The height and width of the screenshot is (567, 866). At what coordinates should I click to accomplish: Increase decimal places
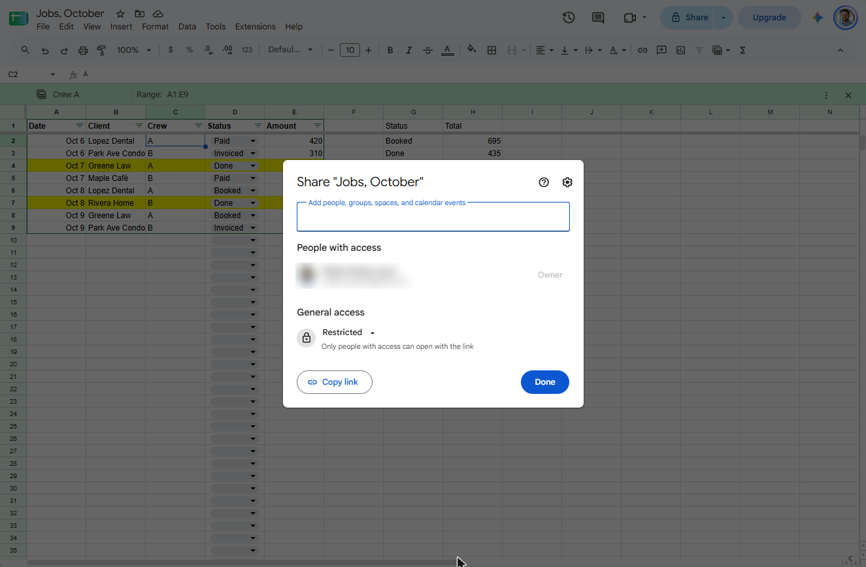tap(227, 50)
